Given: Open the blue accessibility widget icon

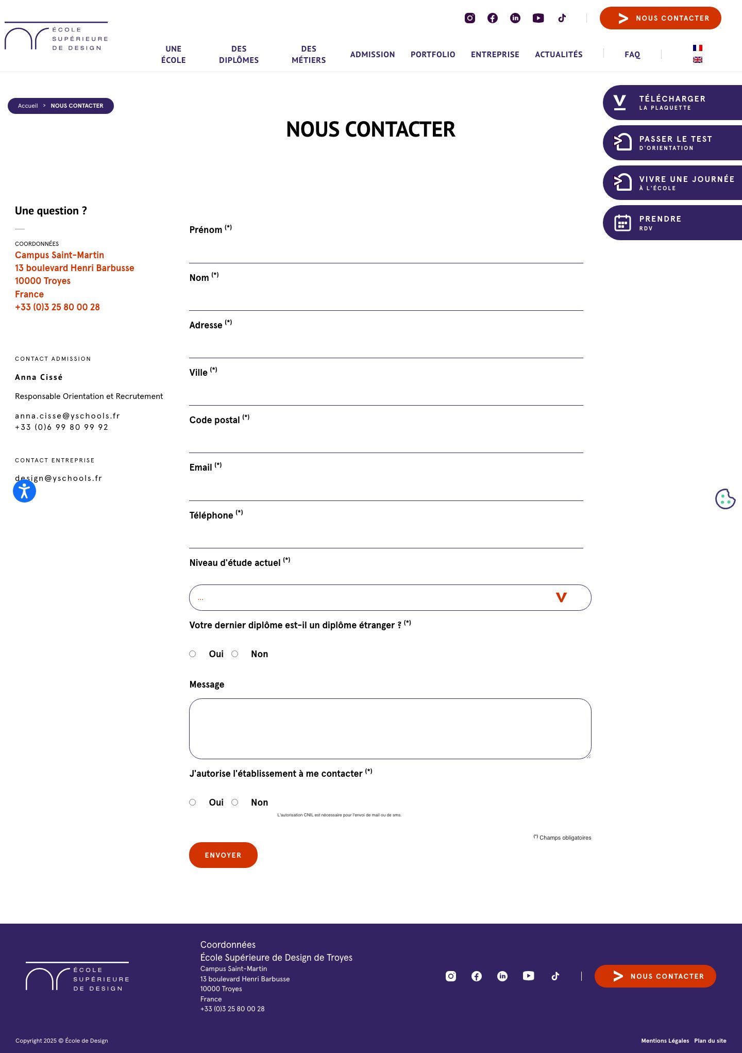Looking at the screenshot, I should 24,491.
